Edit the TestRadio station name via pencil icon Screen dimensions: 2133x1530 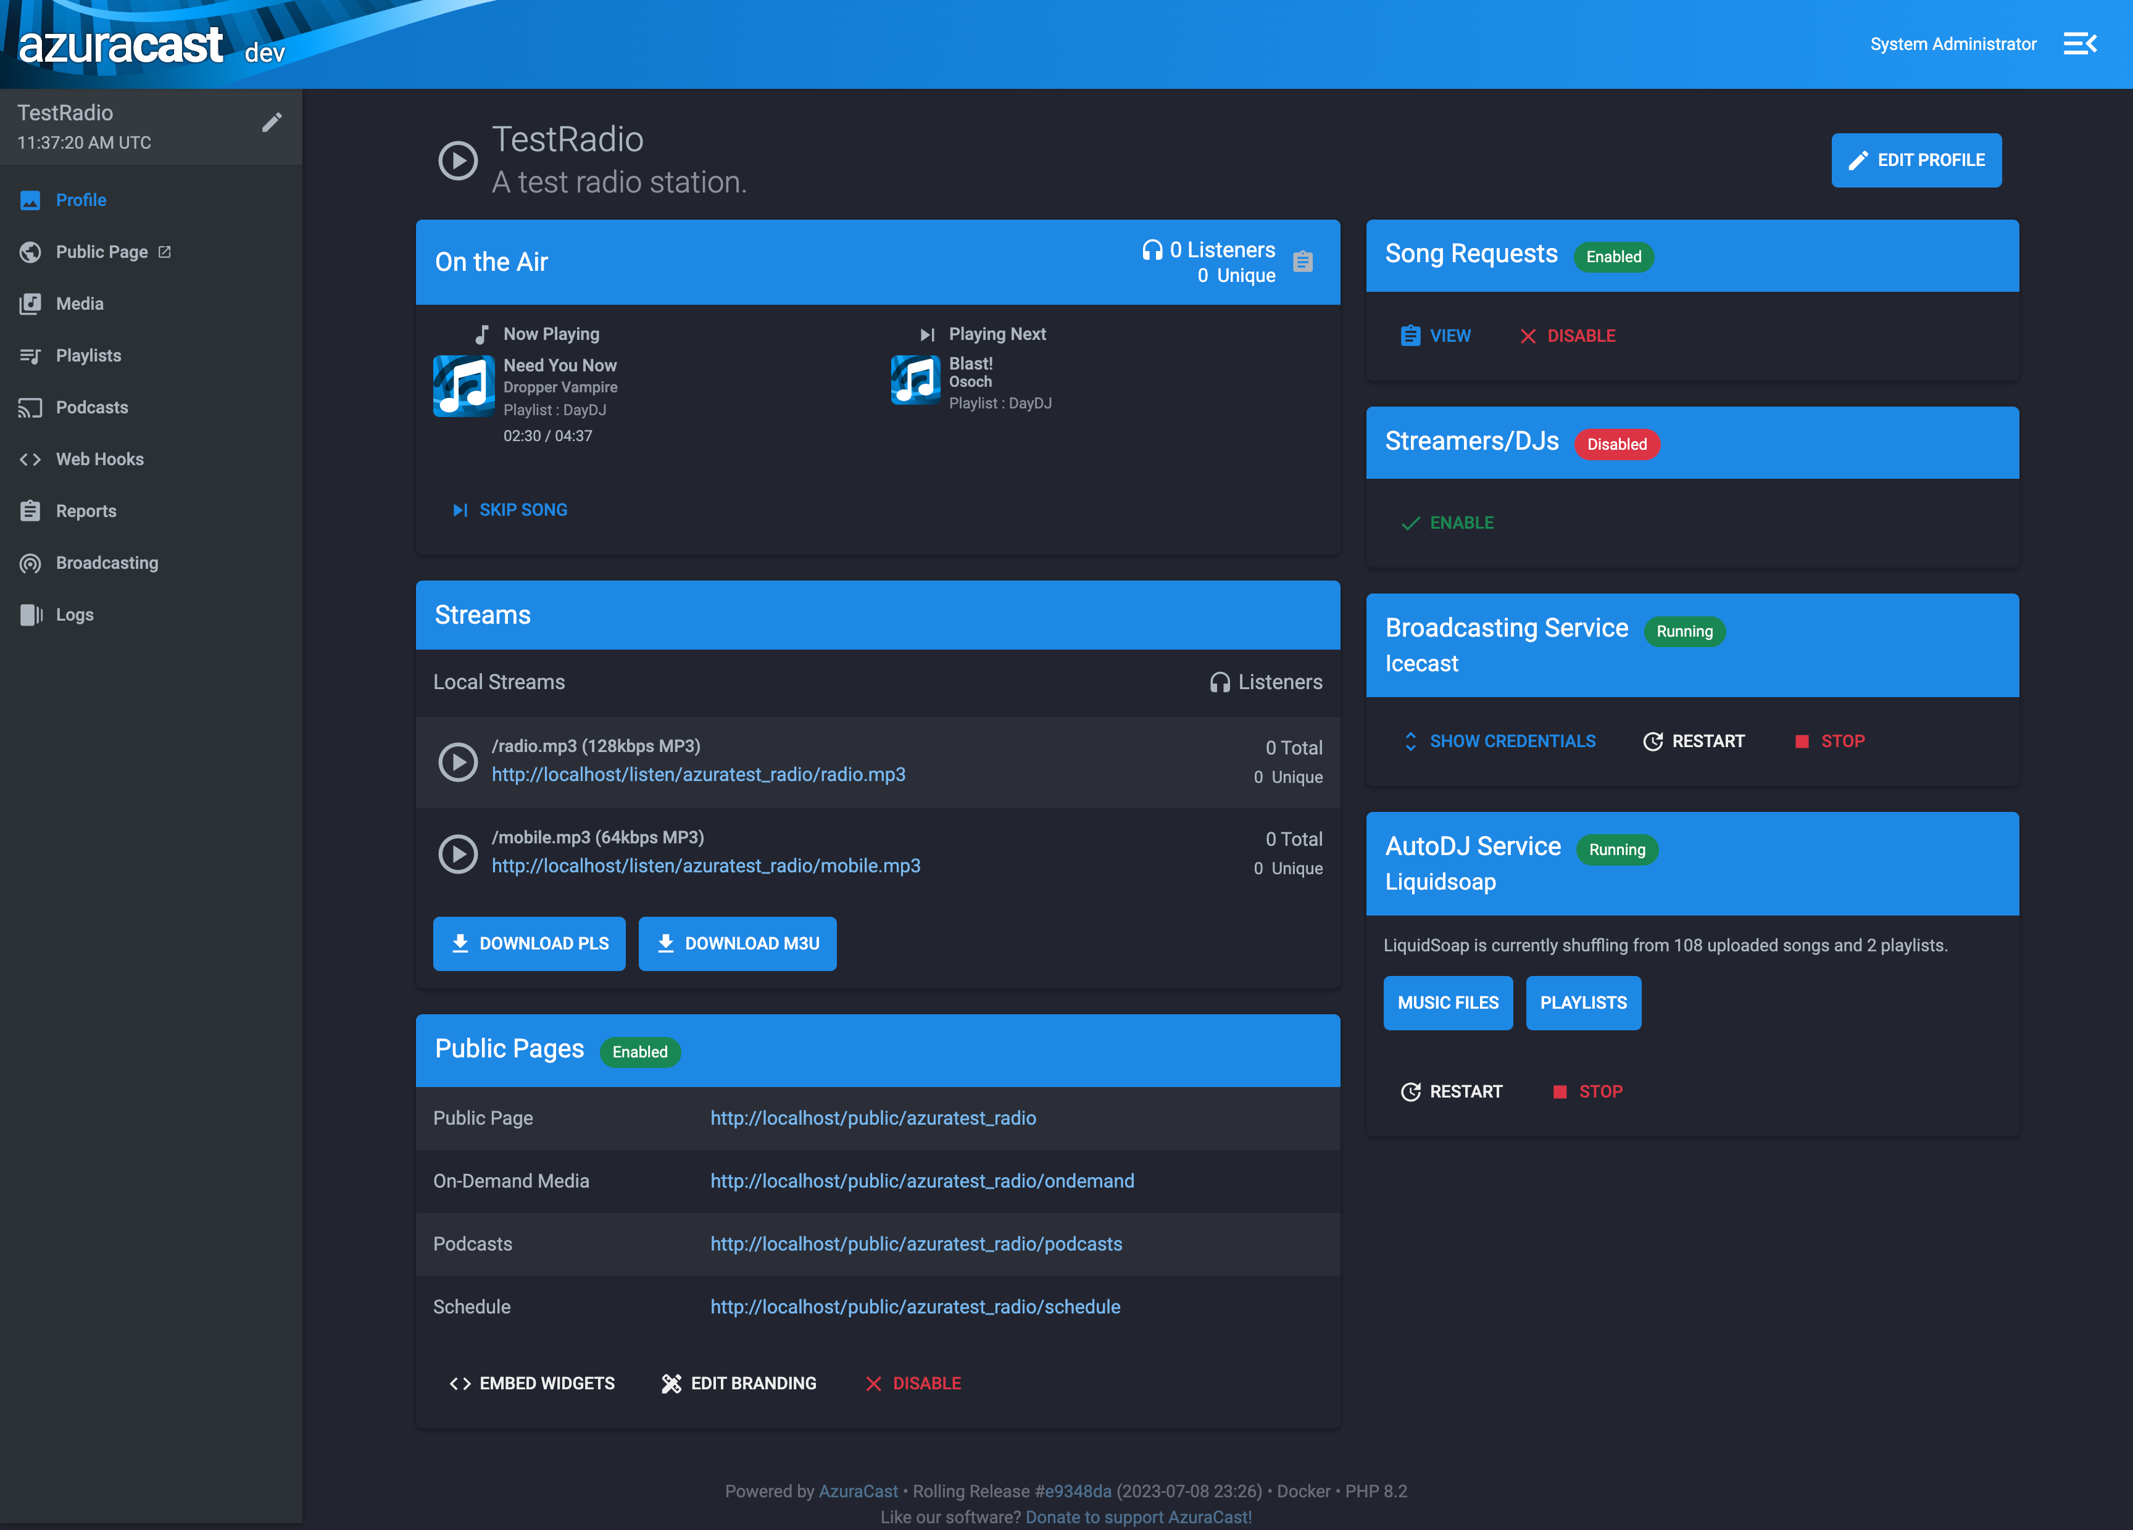(272, 122)
